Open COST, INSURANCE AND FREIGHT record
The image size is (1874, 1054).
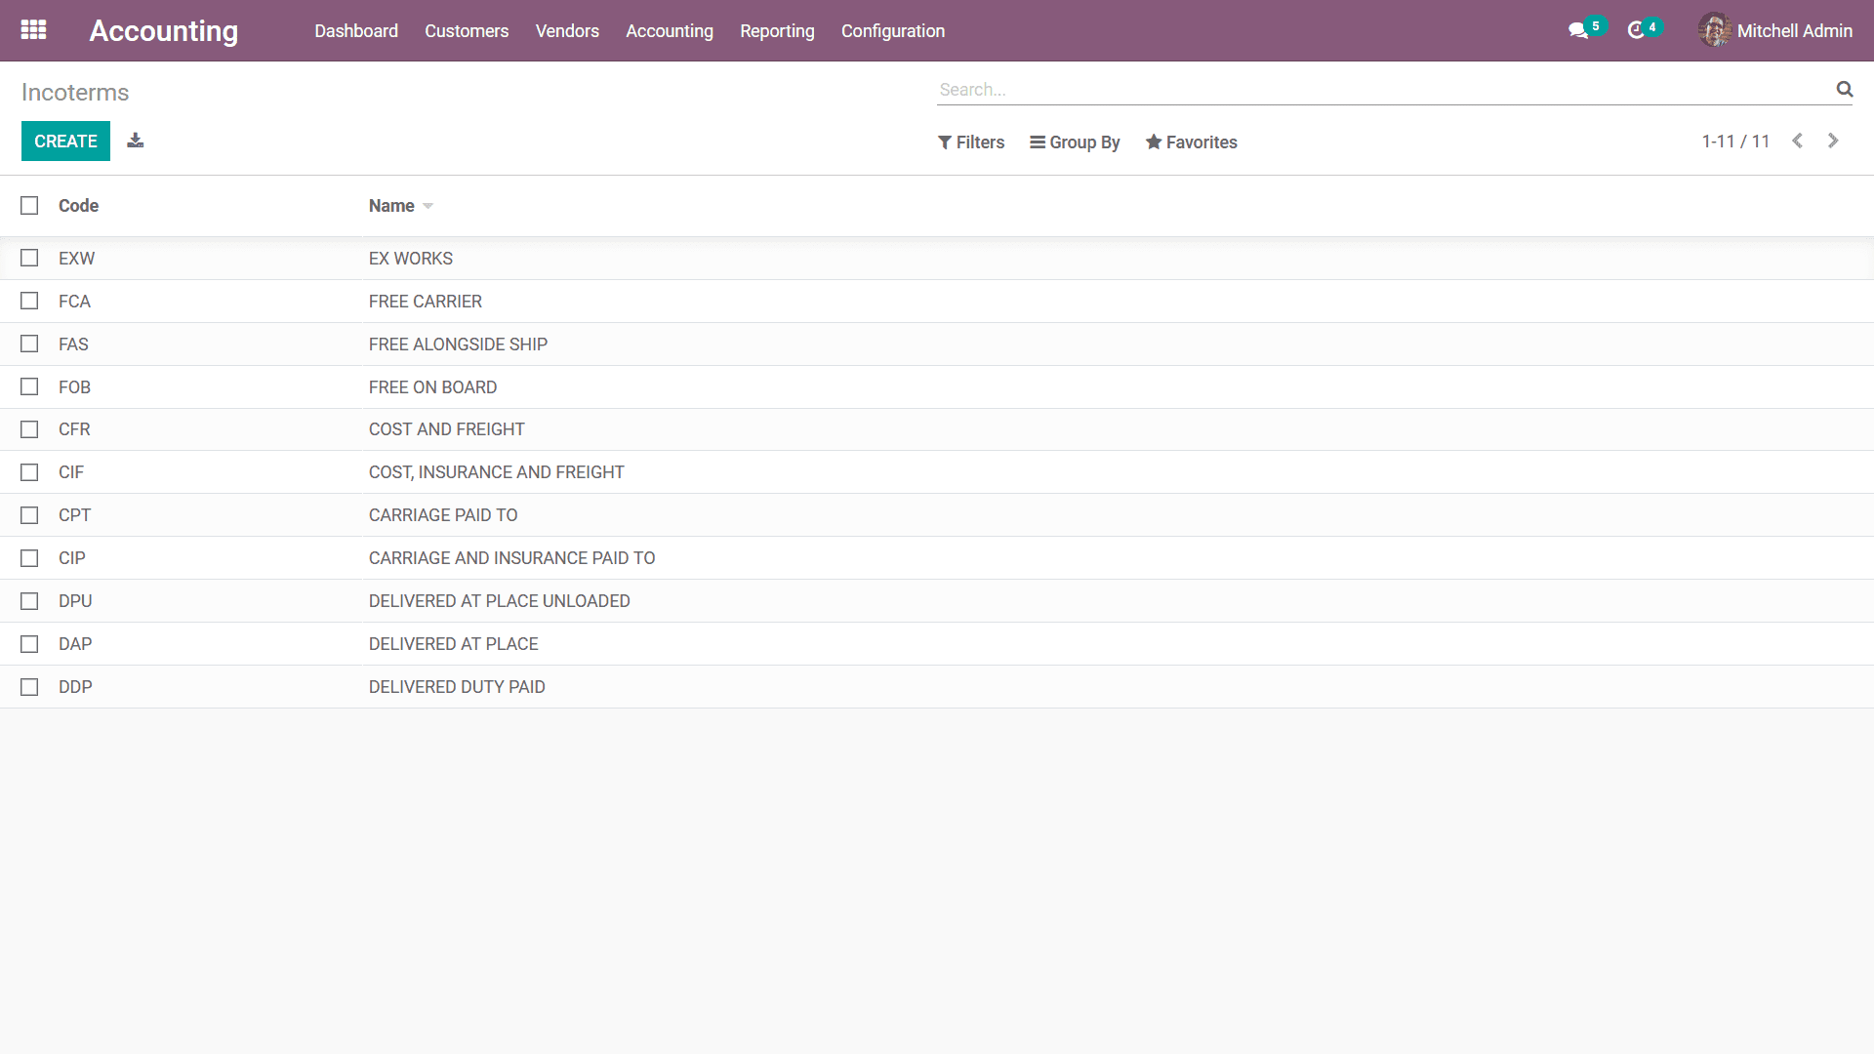coord(496,472)
